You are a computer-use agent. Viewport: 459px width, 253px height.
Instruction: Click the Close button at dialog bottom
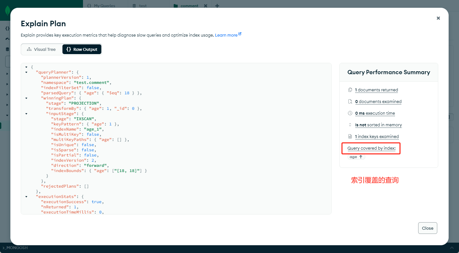[x=428, y=228]
